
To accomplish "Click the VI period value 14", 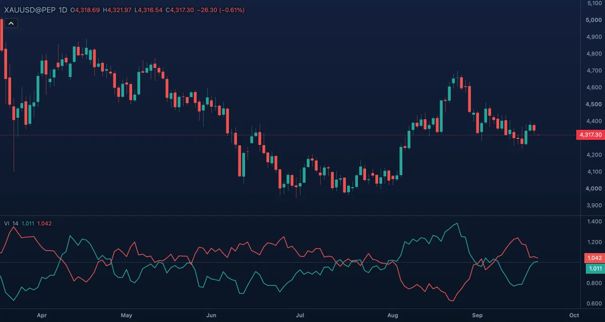I will 16,223.
